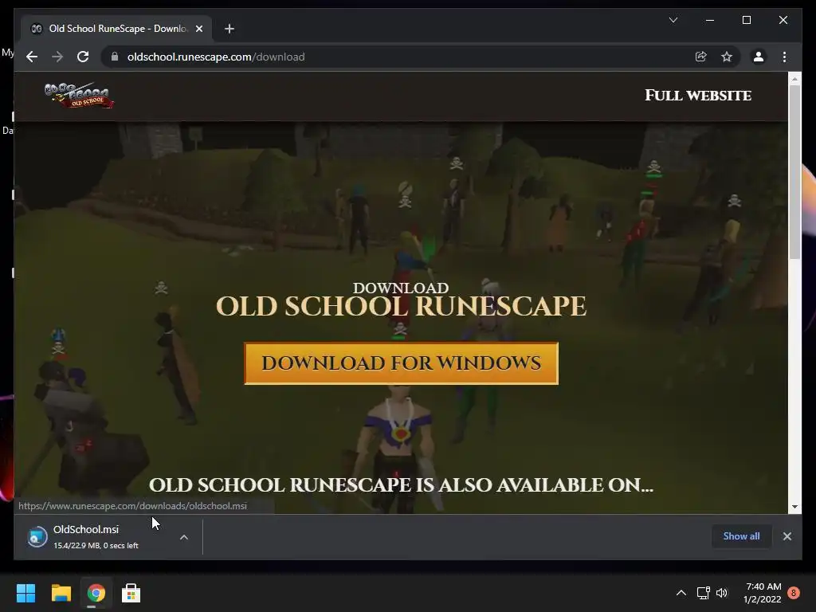Close the downloads bar
The image size is (816, 612).
(x=787, y=536)
